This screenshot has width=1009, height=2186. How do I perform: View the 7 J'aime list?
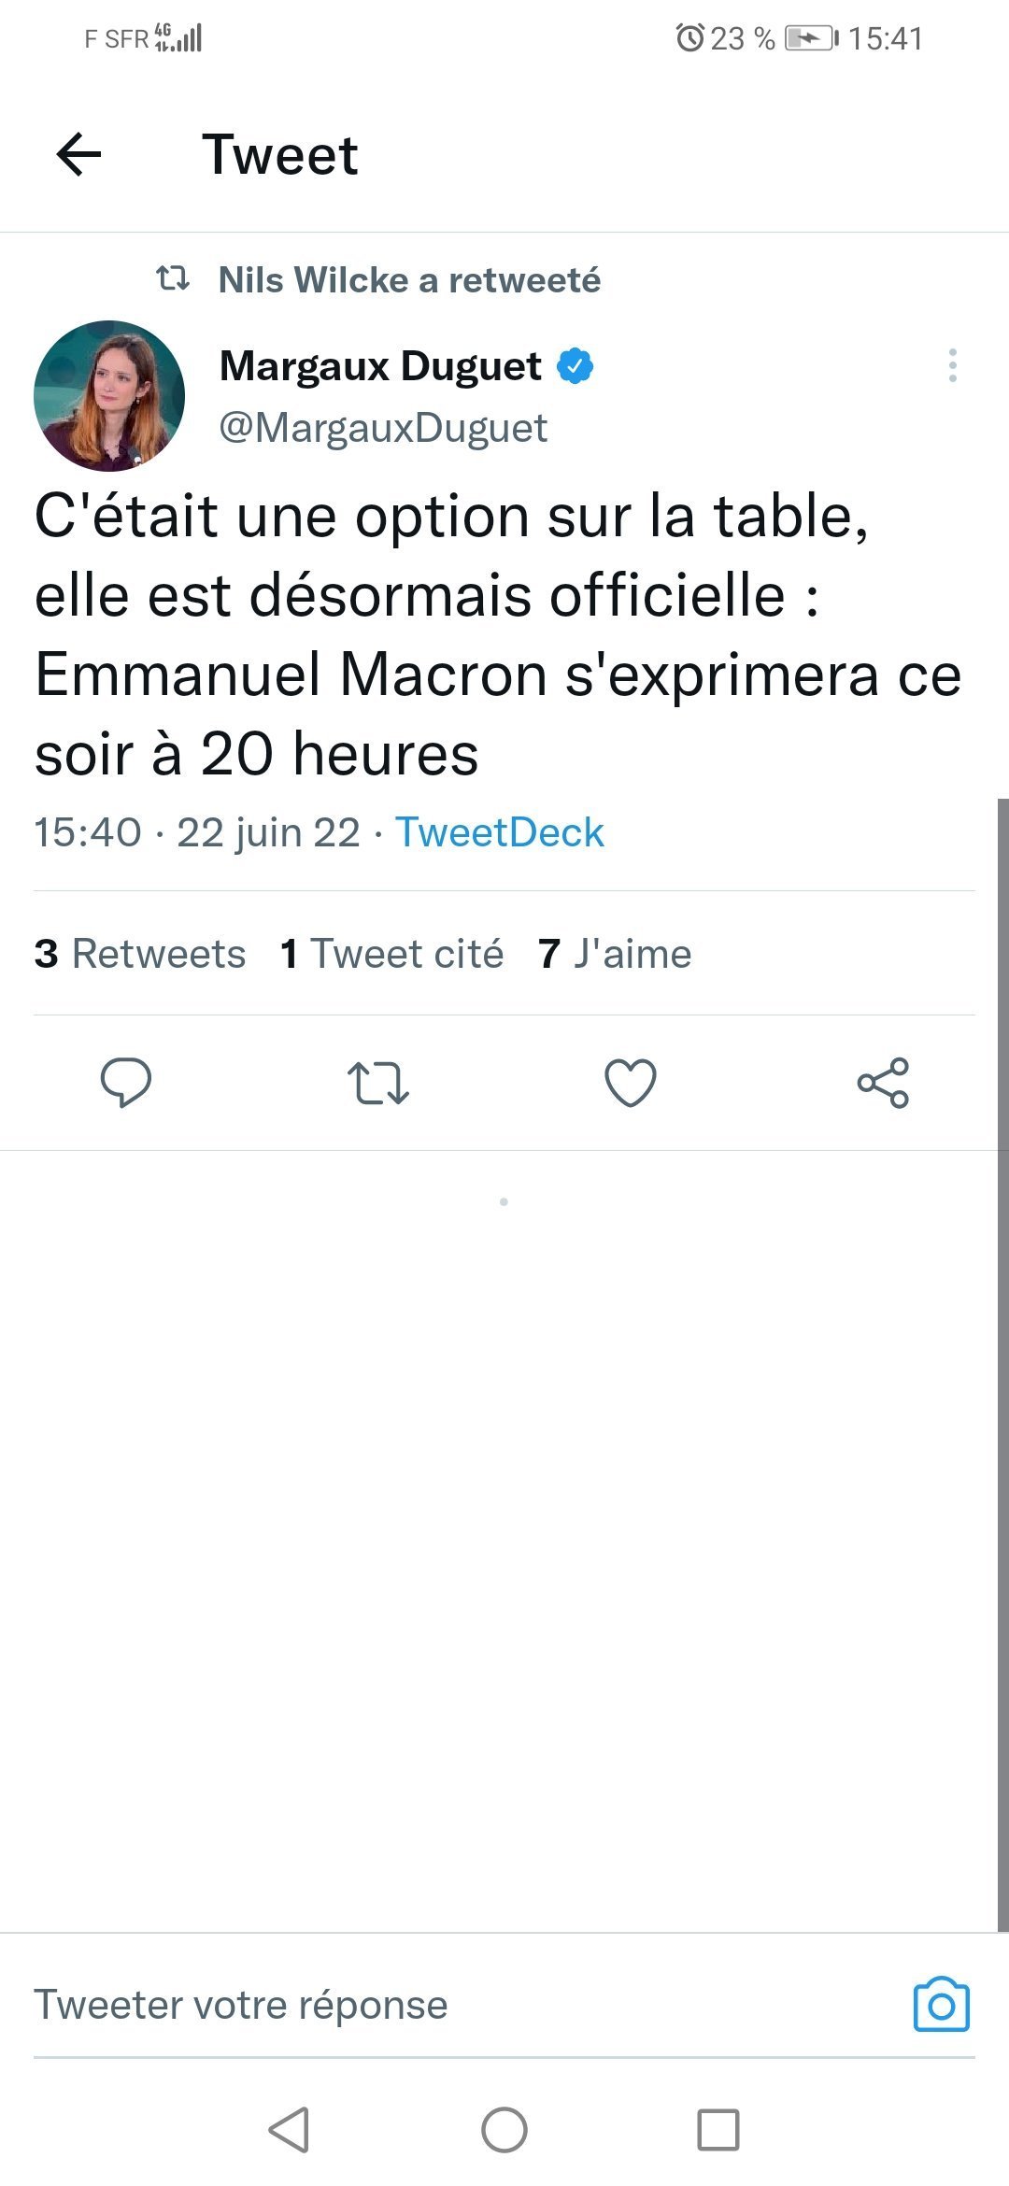[x=615, y=954]
